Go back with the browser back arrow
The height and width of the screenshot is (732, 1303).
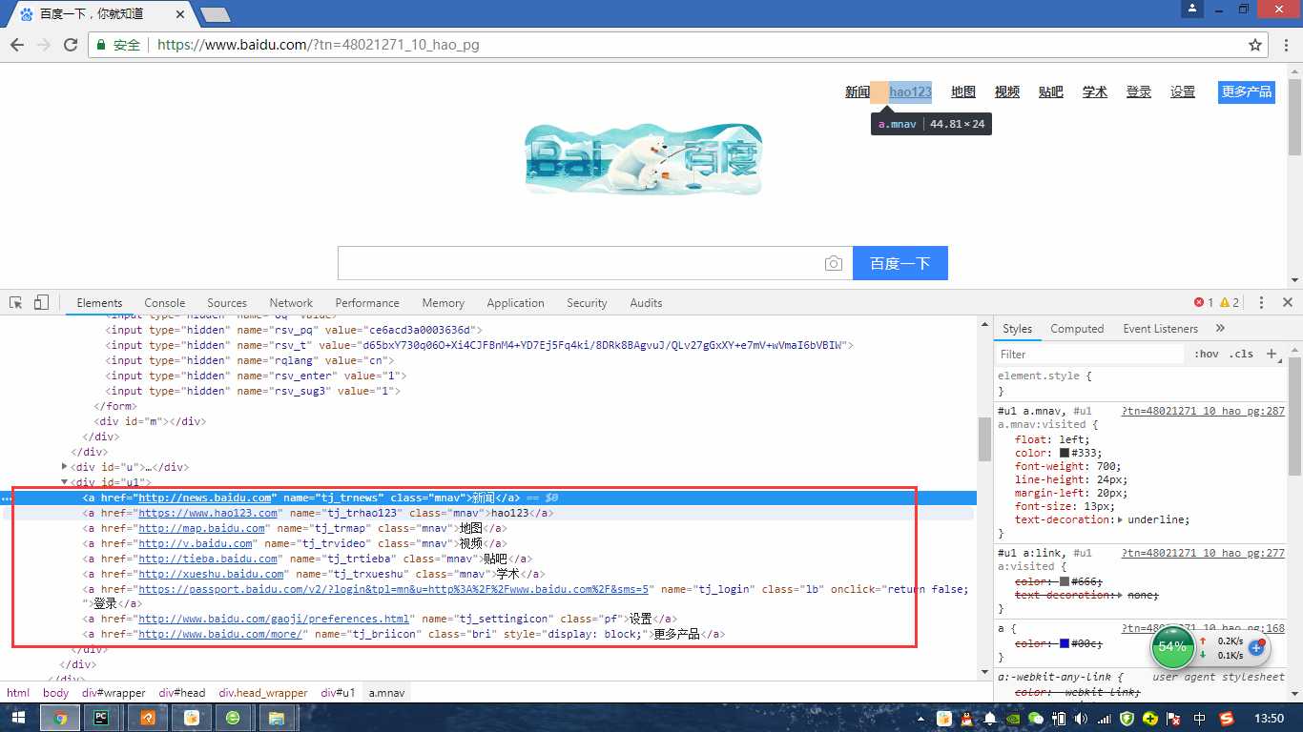17,45
